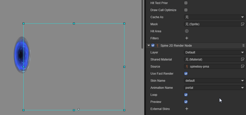Select the blue portal sprite in the scene

click(22, 55)
